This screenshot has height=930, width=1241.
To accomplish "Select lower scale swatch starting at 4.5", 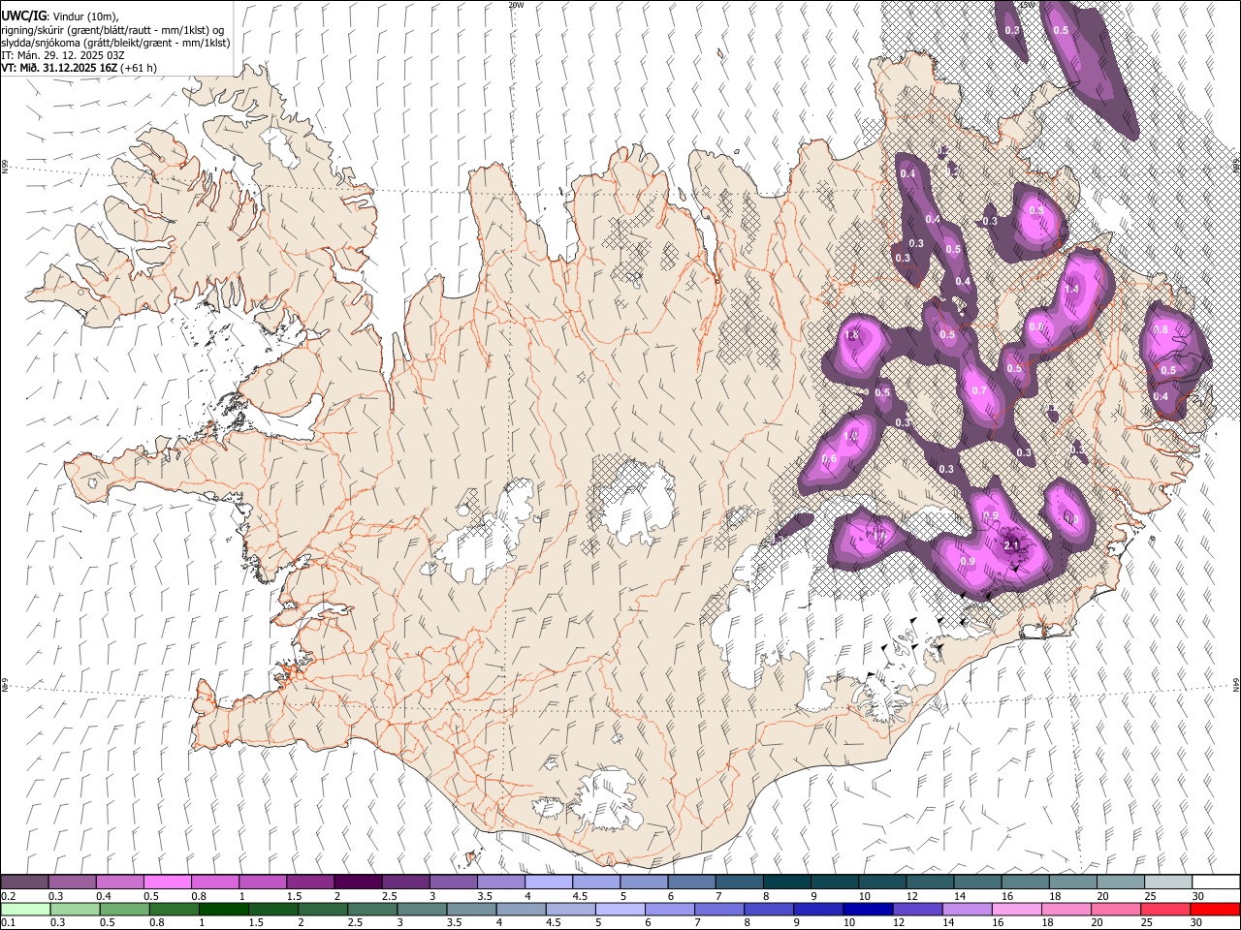I will (x=570, y=909).
